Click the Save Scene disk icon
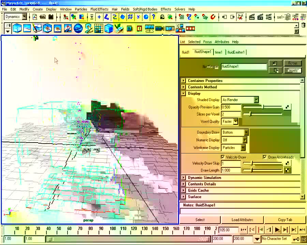307x245 pixels. pos(51,17)
